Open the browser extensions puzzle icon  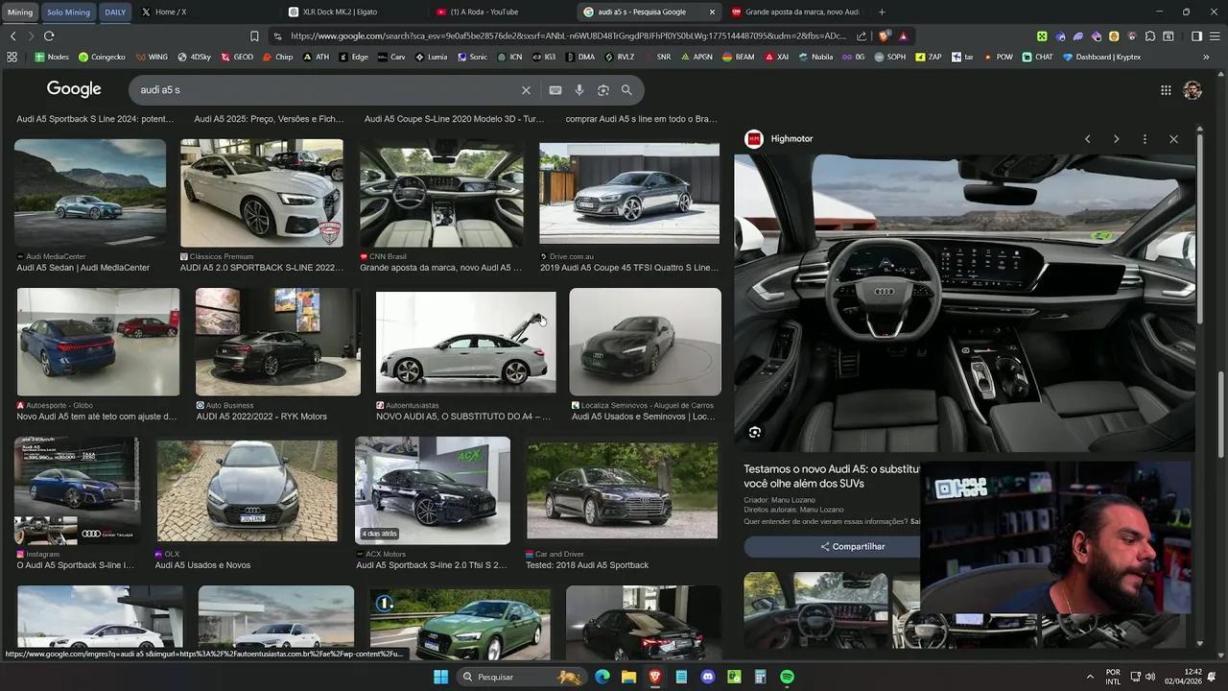point(1150,36)
